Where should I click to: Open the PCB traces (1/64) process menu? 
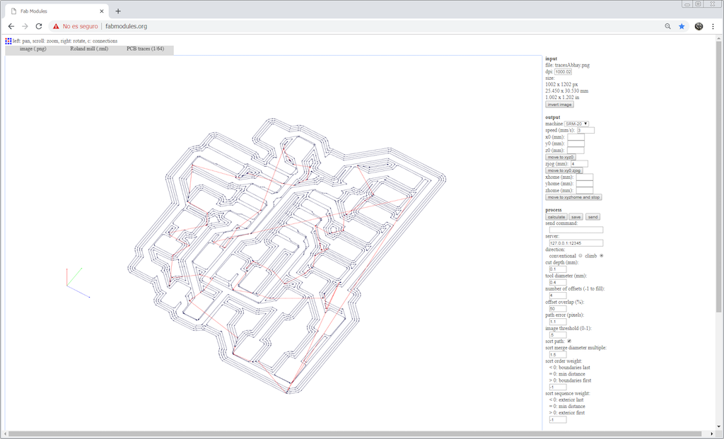(x=145, y=49)
